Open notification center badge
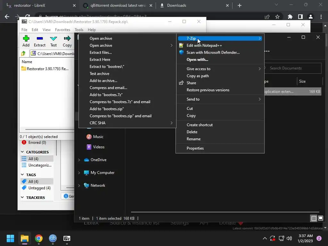Image resolution: width=328 pixels, height=246 pixels. coord(319,238)
